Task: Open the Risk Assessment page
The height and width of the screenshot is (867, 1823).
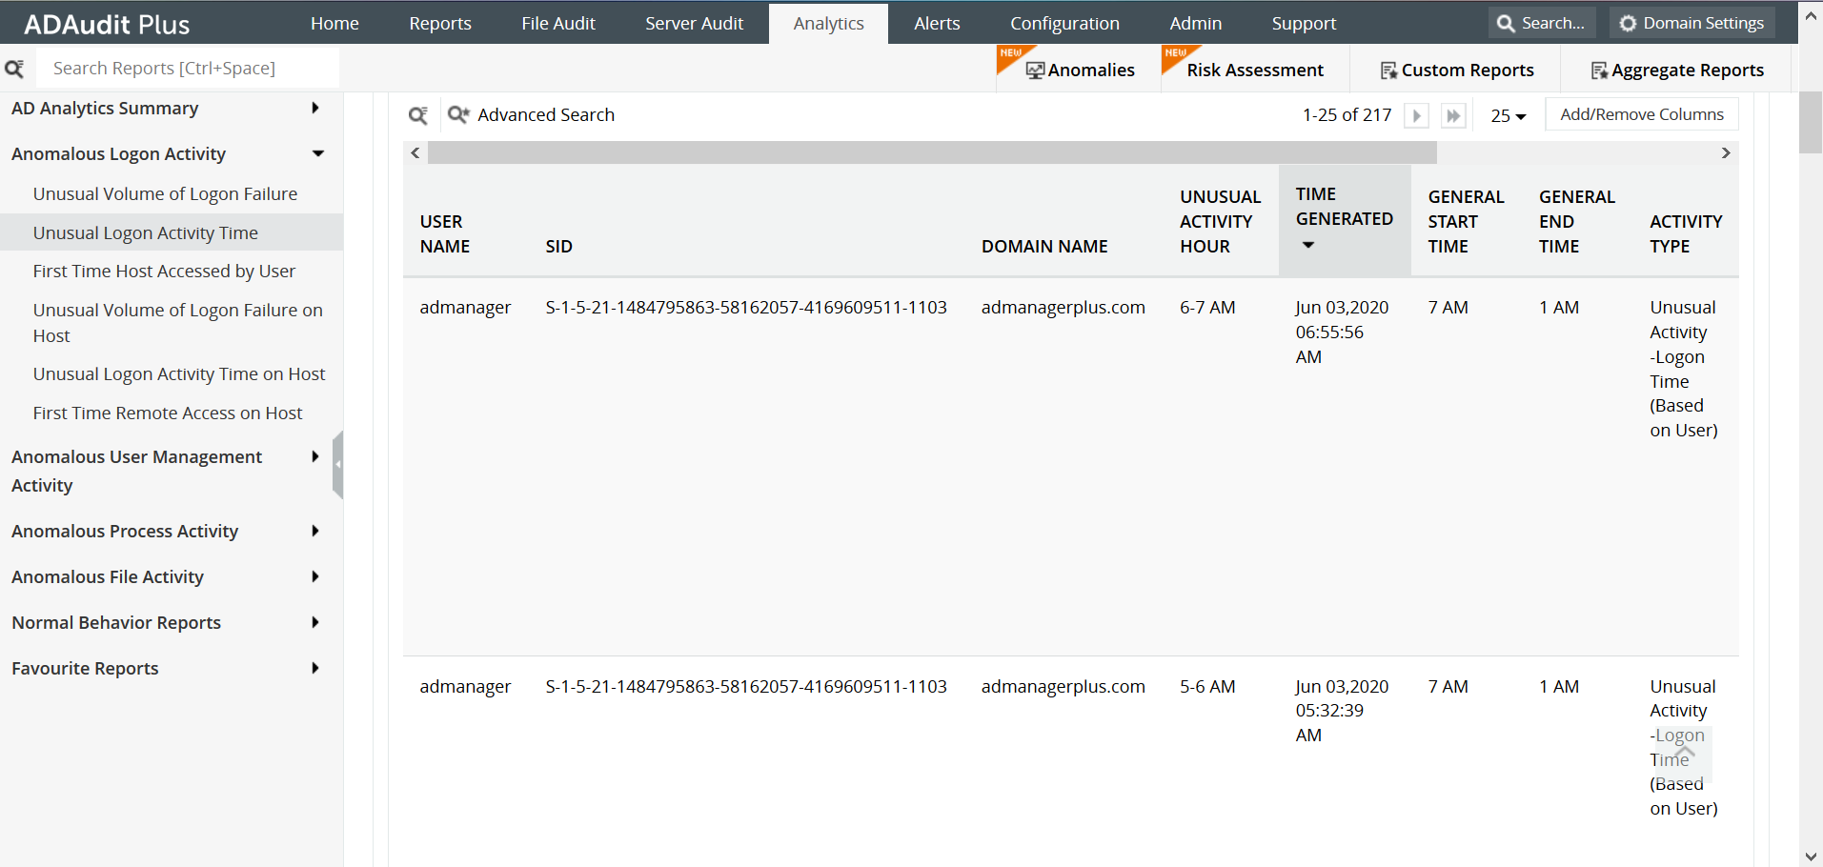Action: [x=1255, y=70]
